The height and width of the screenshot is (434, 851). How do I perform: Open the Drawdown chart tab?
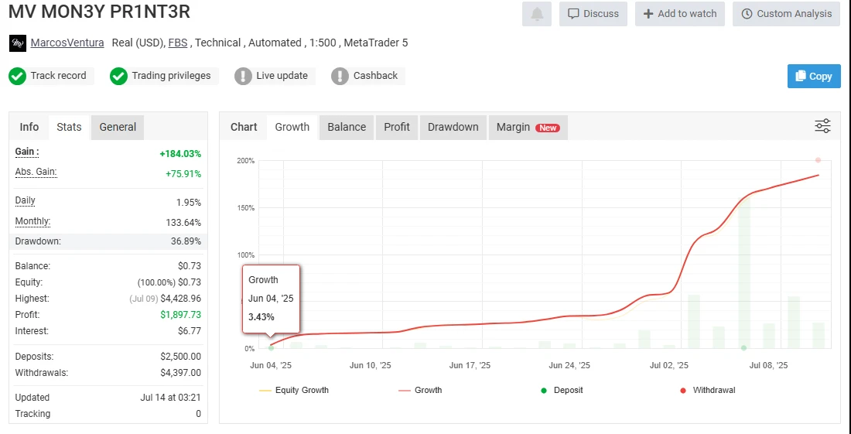[x=453, y=127]
